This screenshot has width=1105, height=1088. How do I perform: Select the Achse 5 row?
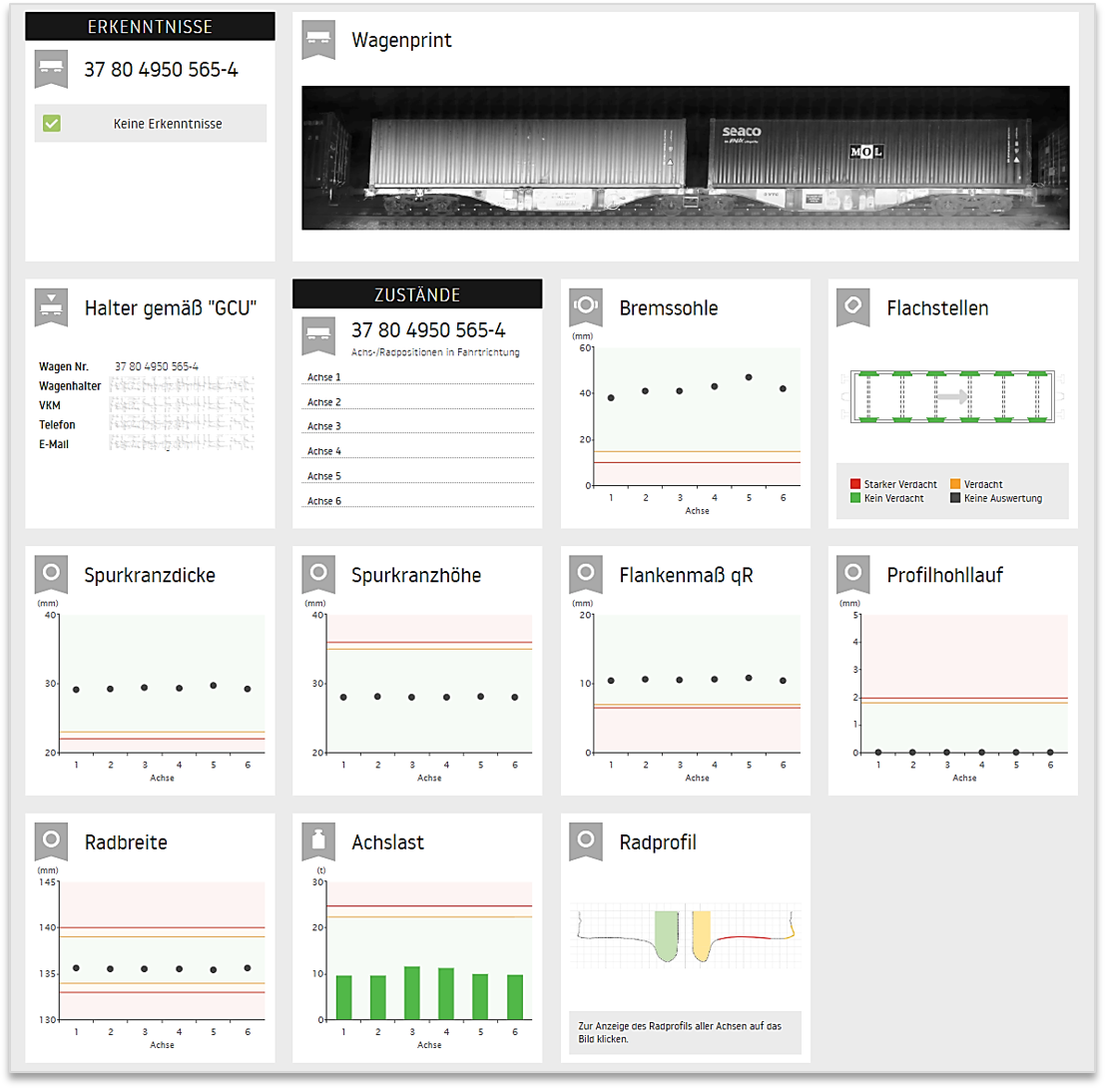click(x=418, y=476)
